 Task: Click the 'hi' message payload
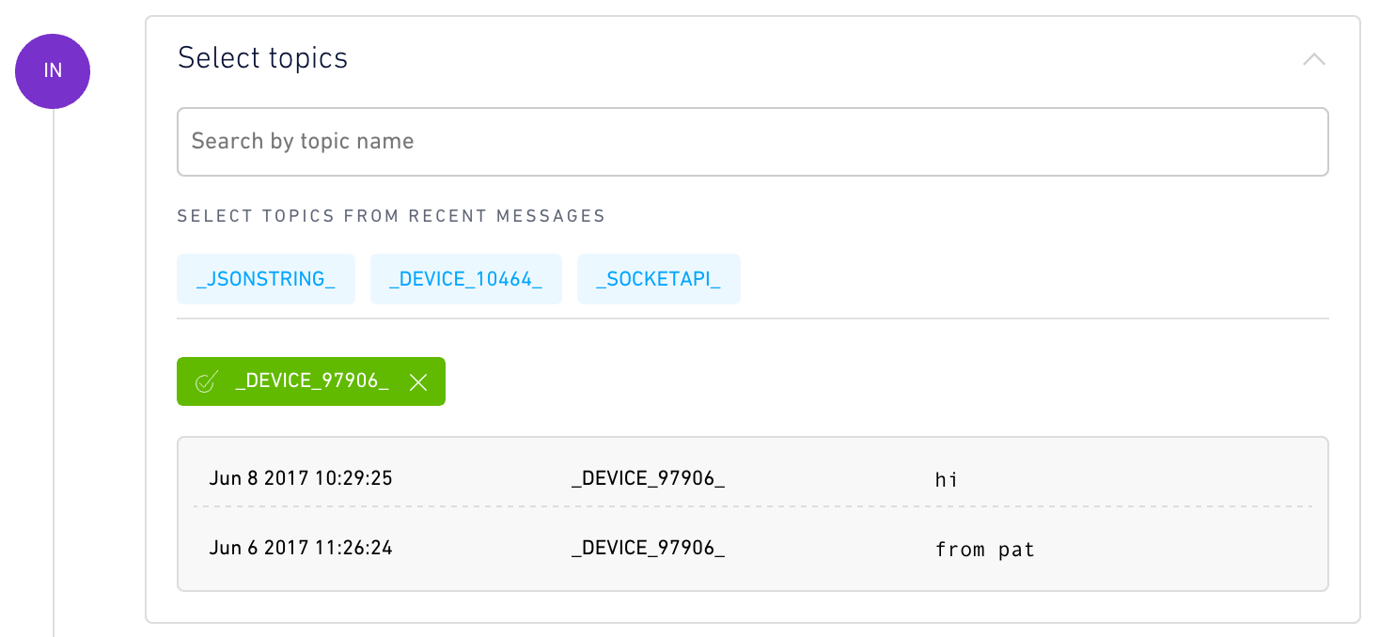click(x=947, y=480)
